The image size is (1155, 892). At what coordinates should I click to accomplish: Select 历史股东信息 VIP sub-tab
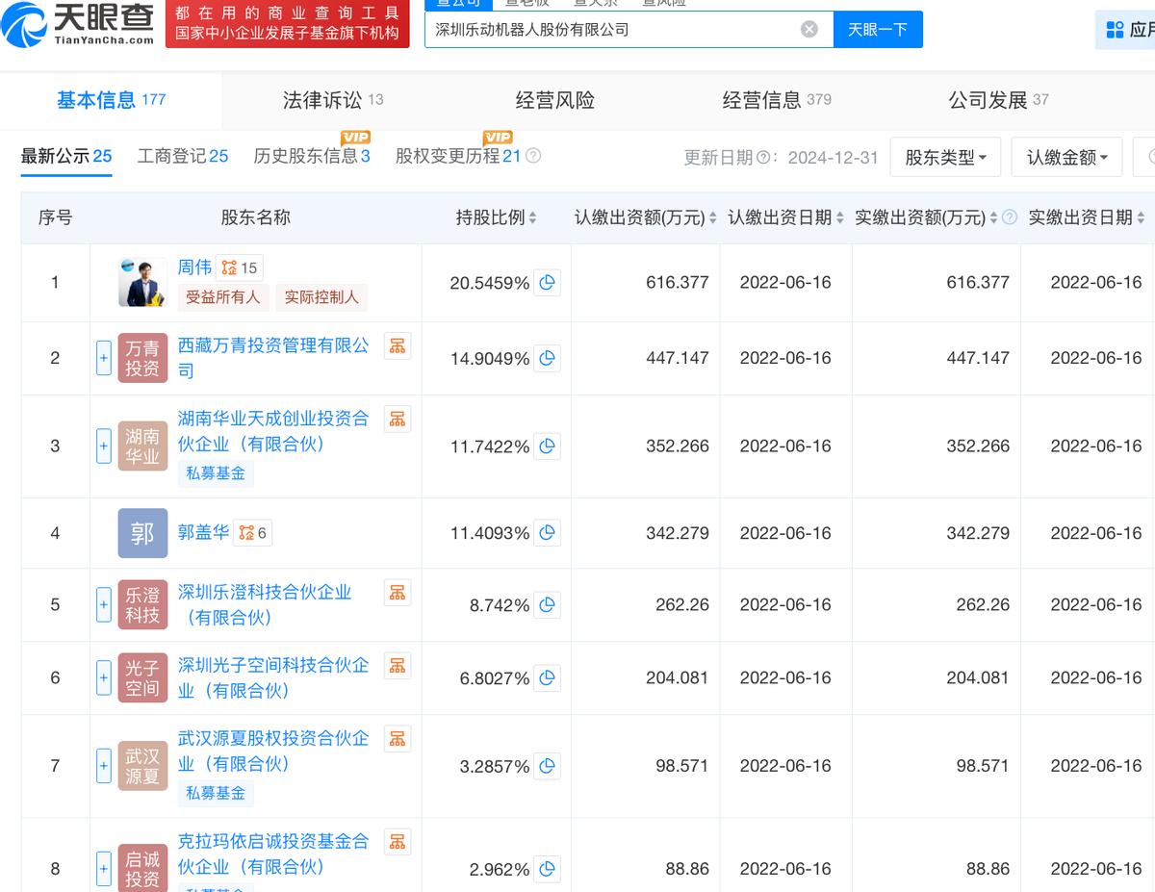coord(312,156)
